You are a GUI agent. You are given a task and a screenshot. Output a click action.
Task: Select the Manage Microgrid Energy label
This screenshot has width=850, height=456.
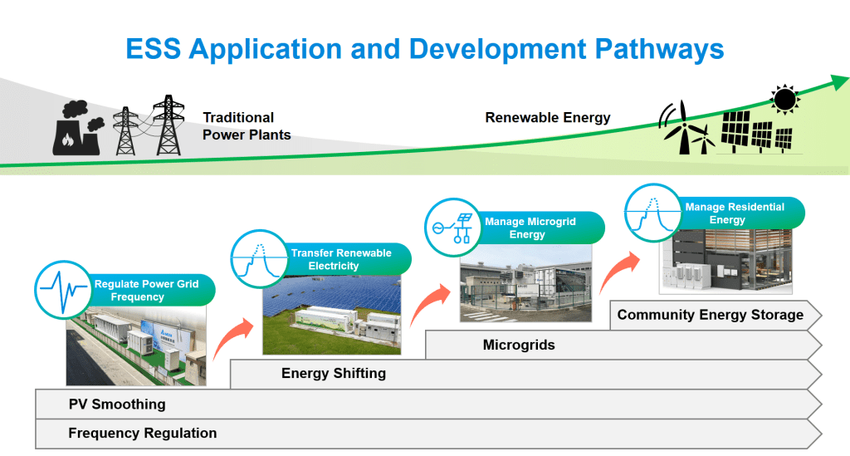tap(530, 228)
